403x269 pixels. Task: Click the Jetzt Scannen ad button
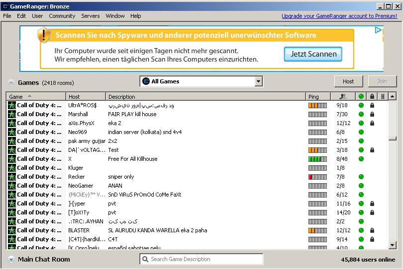[313, 54]
